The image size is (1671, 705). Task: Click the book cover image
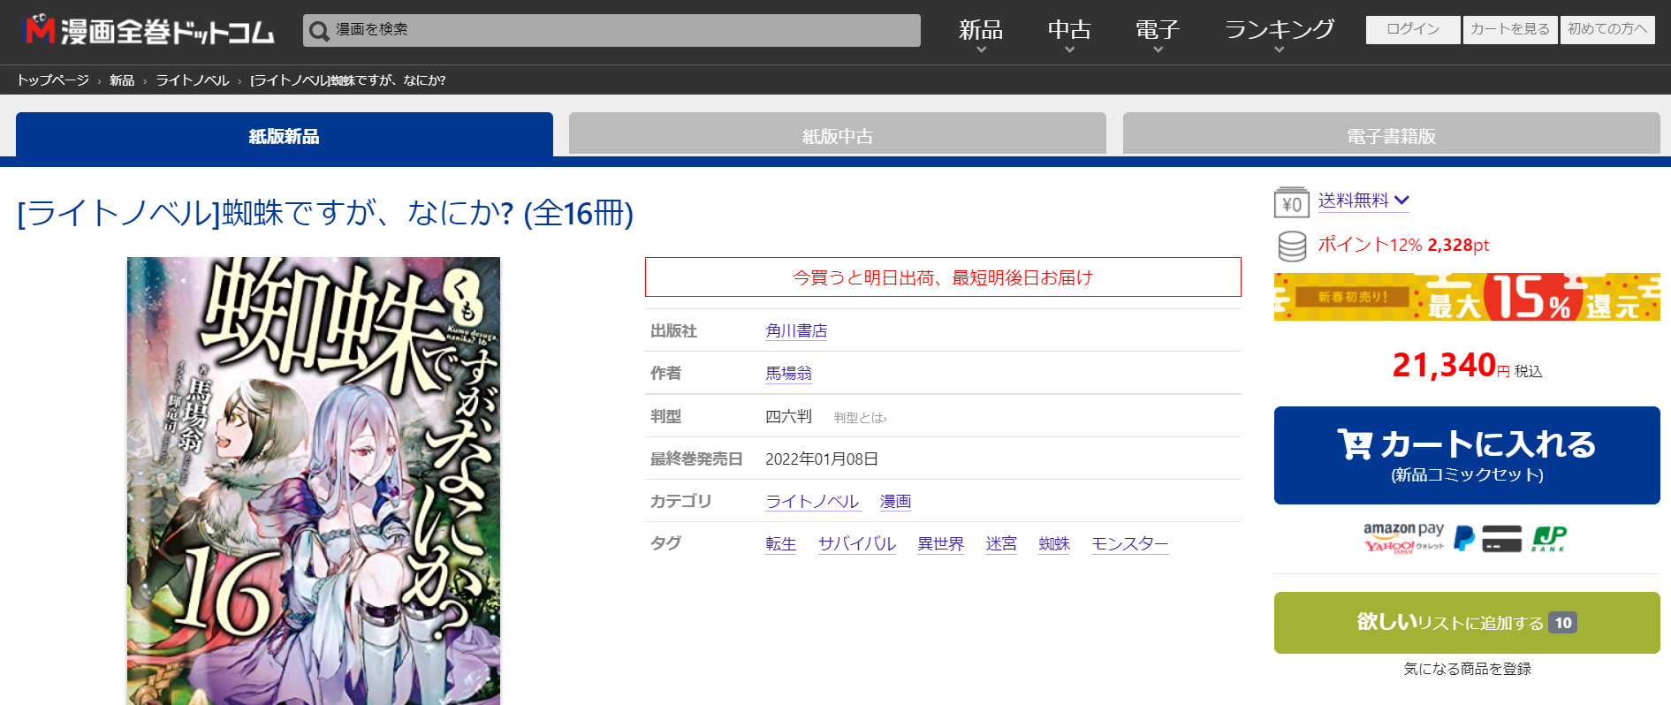tap(314, 481)
